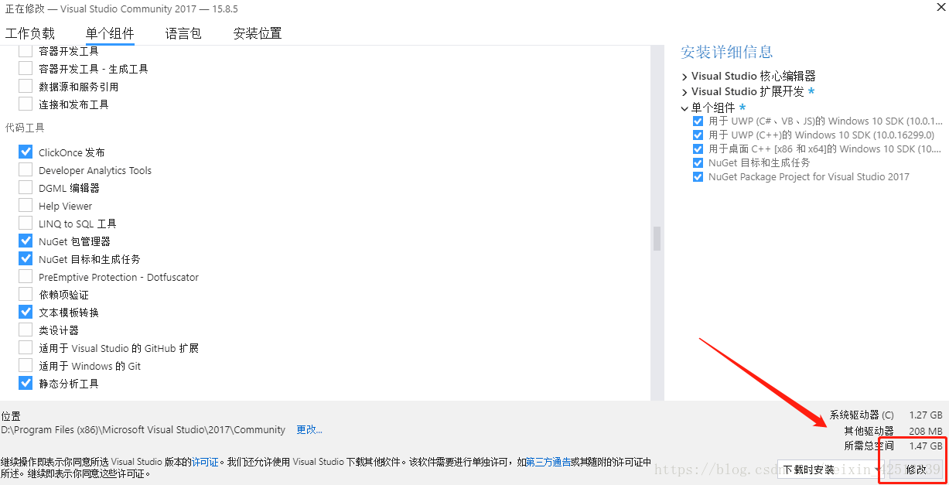Enable 数据源和服务引用 checkbox
Image resolution: width=949 pixels, height=485 pixels.
click(x=26, y=86)
